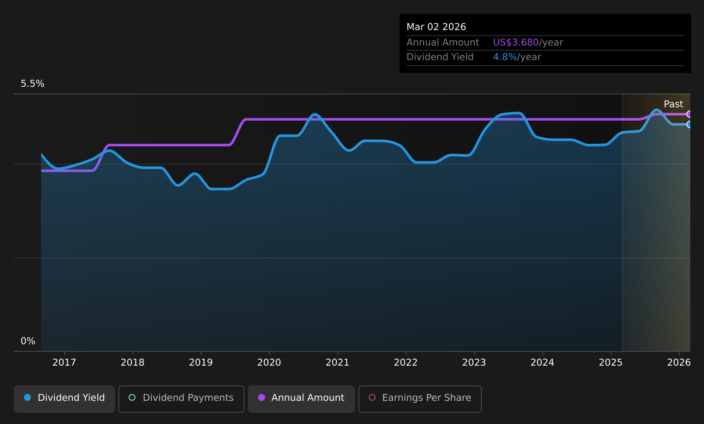704x424 pixels.
Task: Click the 2017 x-axis label
Action: tap(64, 363)
